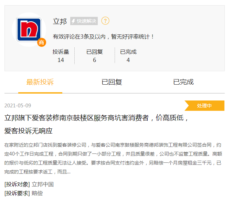Switch to the 最新投诉 tab
This screenshot has width=232, height=202.
[x=40, y=82]
